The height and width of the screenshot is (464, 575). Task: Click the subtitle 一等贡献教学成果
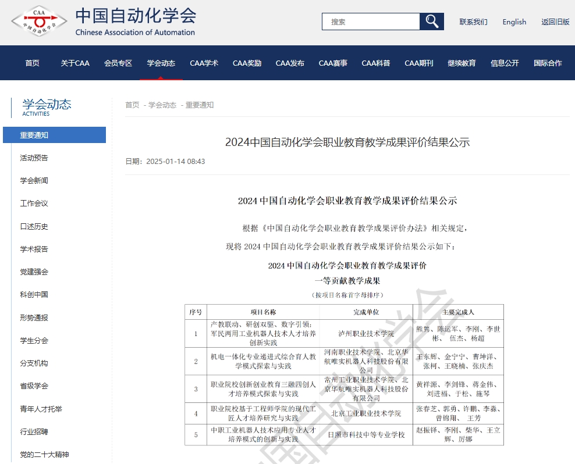pyautogui.click(x=347, y=281)
